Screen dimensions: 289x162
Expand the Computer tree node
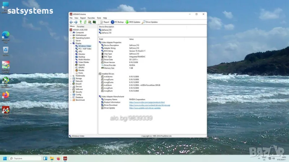71,32
